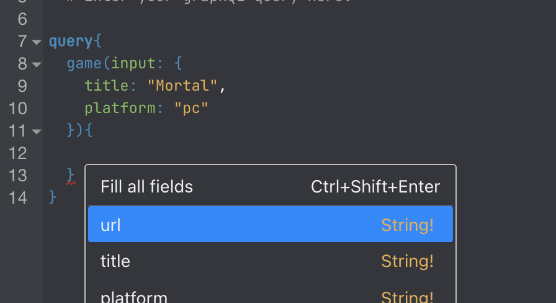Click the closing brace with error underline
556x303 pixels.
point(71,175)
